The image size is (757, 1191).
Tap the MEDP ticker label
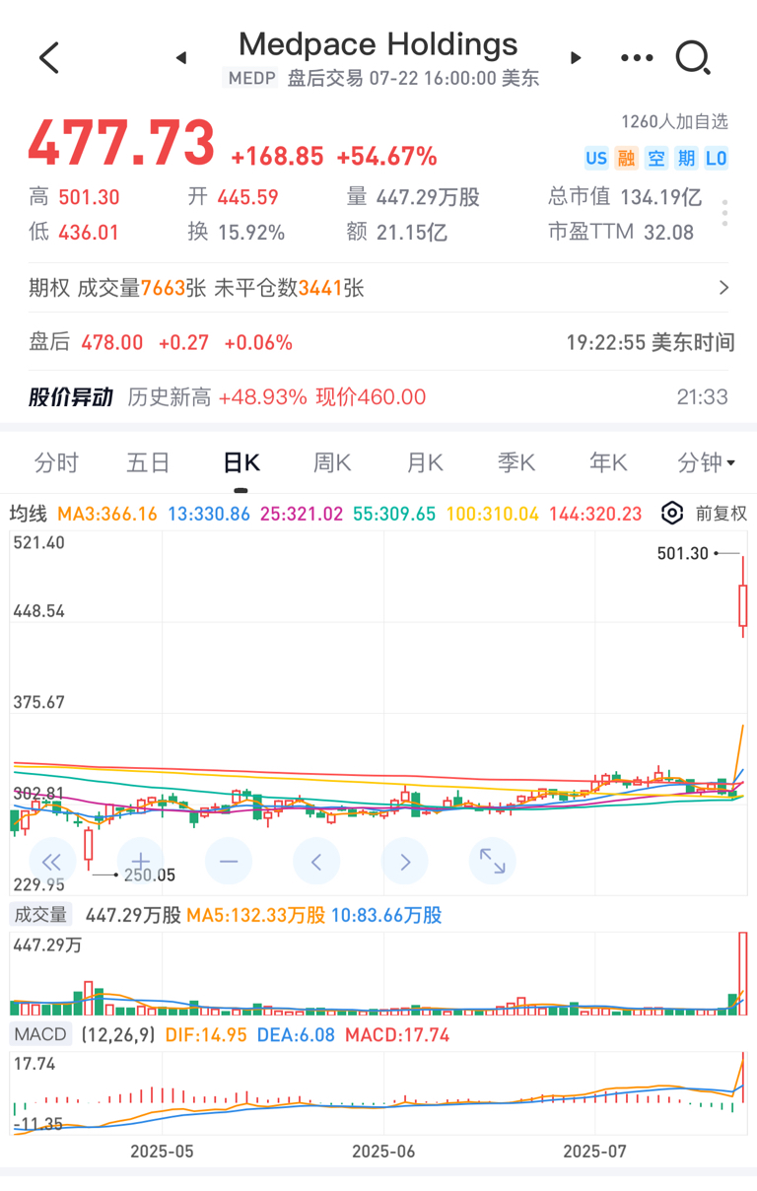coord(251,79)
